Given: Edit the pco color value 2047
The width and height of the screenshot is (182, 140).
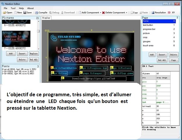Looking at the screenshot, I should click(x=163, y=86).
